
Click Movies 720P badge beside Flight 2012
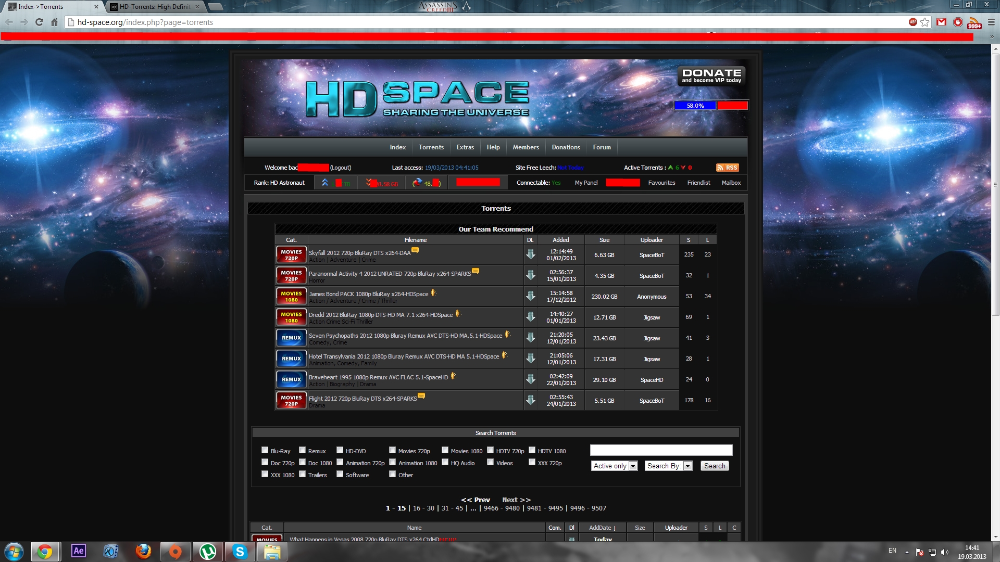pos(291,400)
